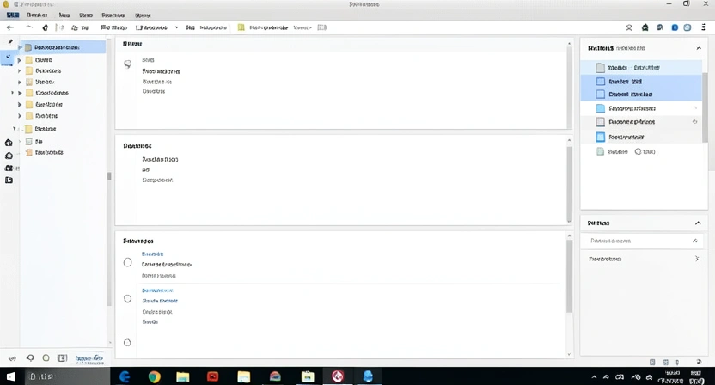715x385 pixels.
Task: Click the active app icon with the red circle in the taskbar
Action: click(x=338, y=376)
